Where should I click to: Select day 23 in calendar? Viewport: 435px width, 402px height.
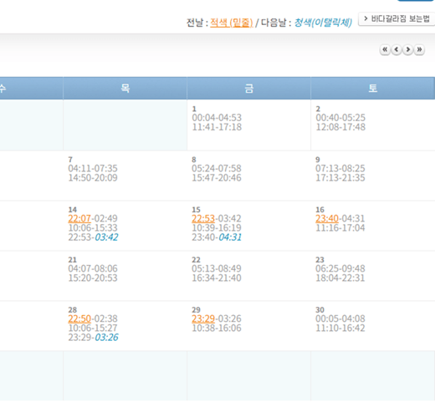320,260
